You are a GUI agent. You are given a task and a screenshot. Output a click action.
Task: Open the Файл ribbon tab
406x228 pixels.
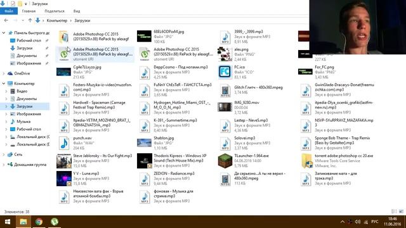coord(8,11)
